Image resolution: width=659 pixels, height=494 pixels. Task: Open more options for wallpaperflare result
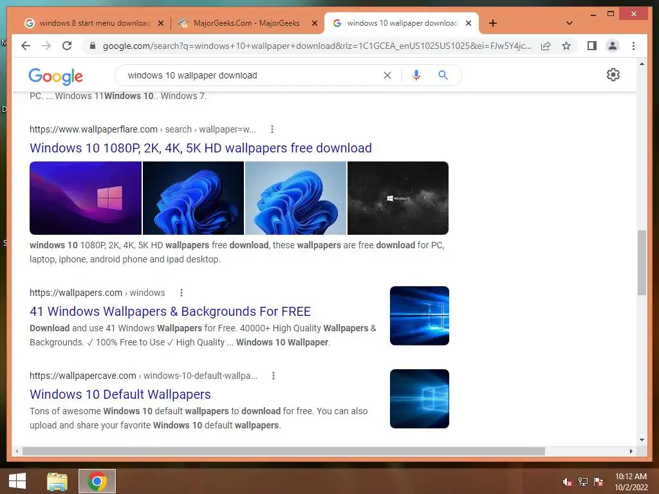[x=272, y=129]
